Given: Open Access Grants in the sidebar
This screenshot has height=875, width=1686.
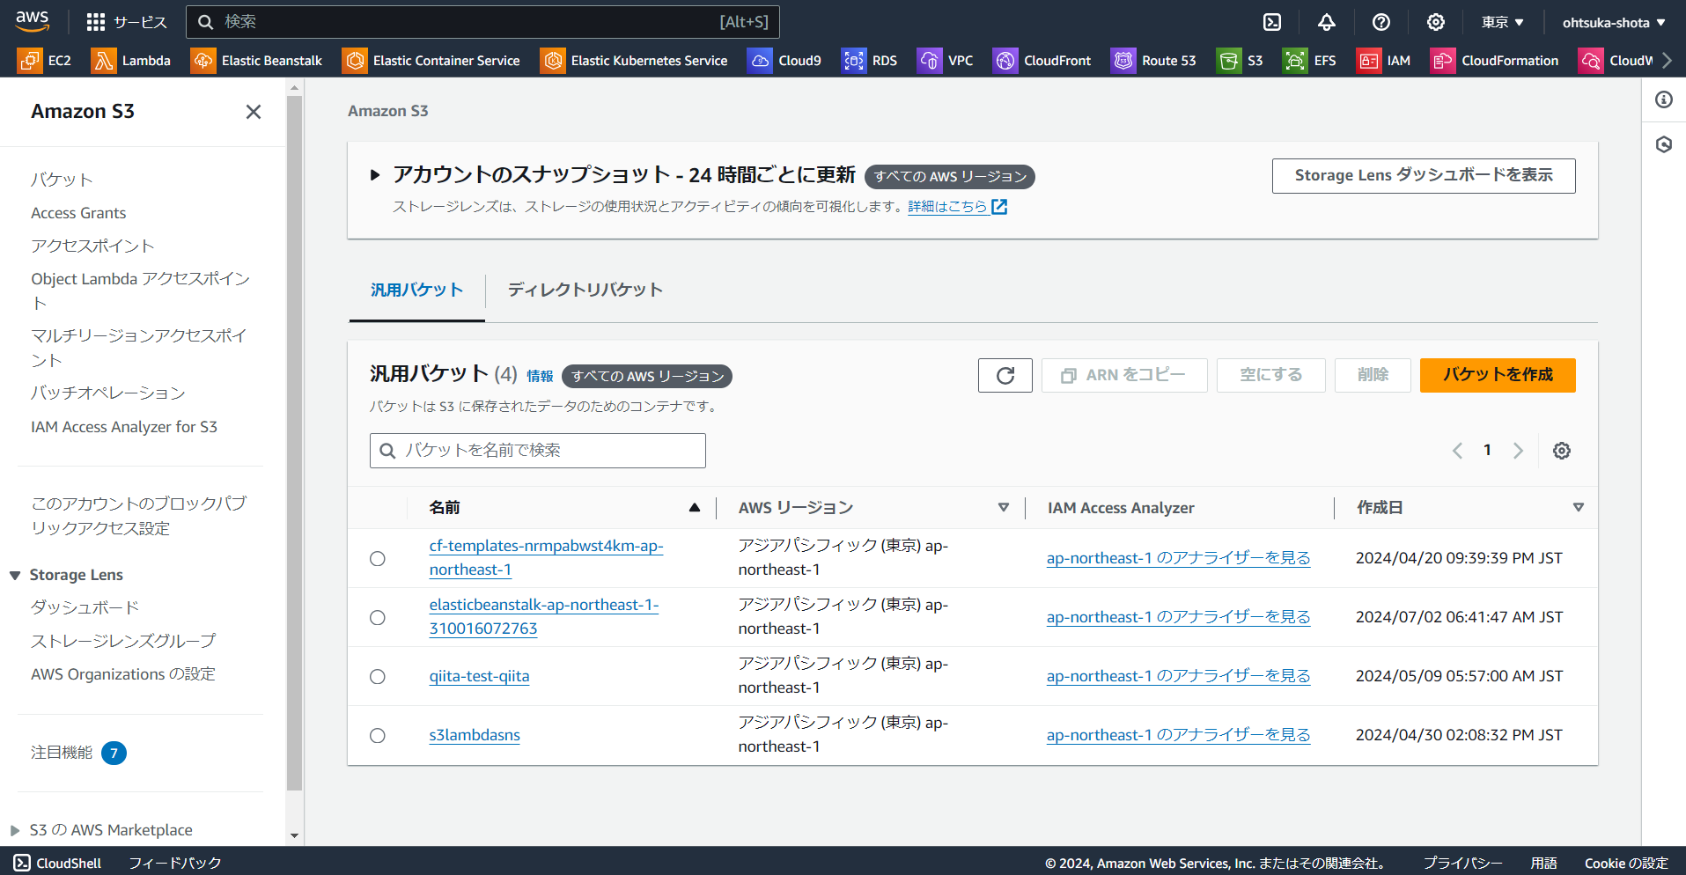Looking at the screenshot, I should tap(78, 213).
